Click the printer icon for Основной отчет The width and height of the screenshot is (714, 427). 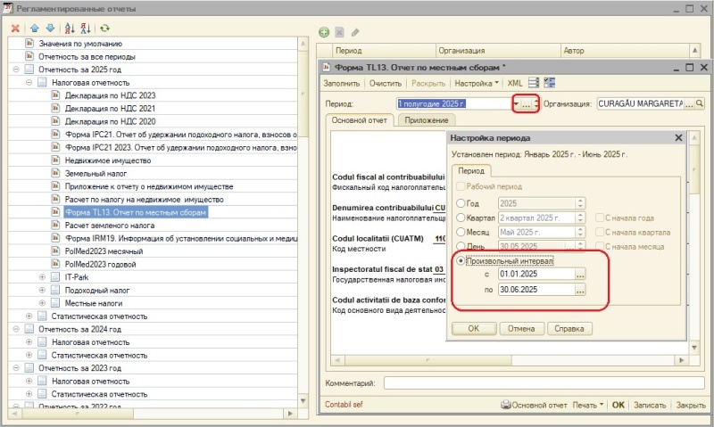(x=505, y=405)
